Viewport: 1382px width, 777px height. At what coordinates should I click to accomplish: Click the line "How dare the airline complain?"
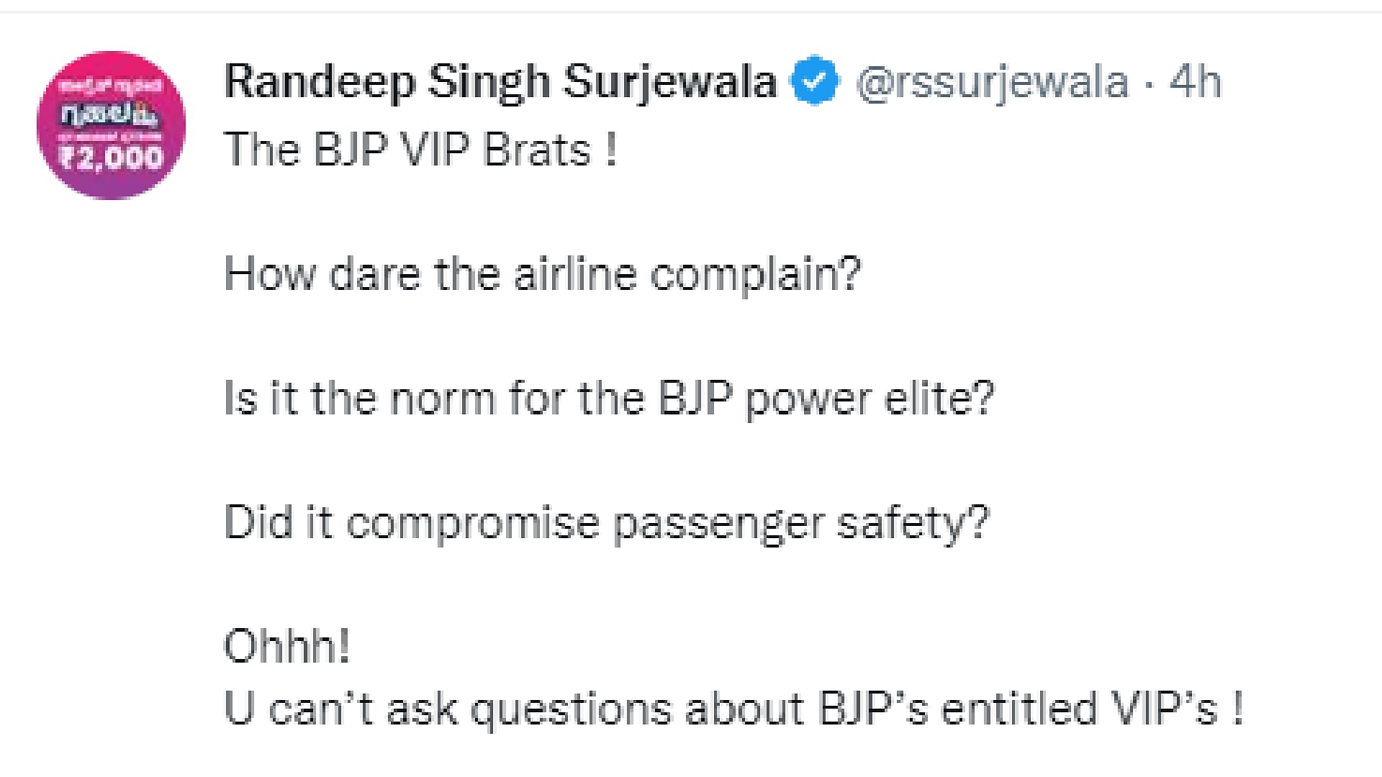pos(543,275)
